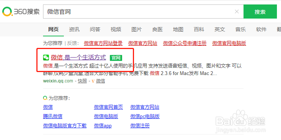Click the 360搜索 logo
Viewport: 281px width, 140px height.
(21, 12)
